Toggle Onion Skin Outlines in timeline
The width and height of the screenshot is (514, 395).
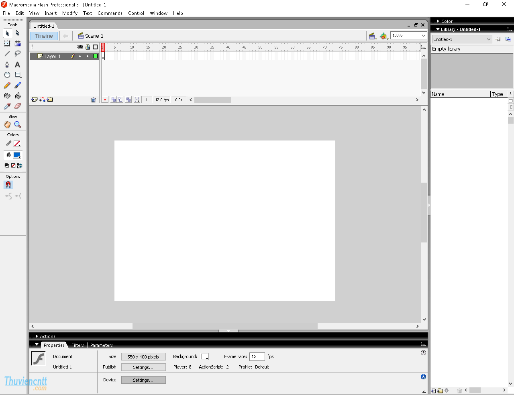120,100
